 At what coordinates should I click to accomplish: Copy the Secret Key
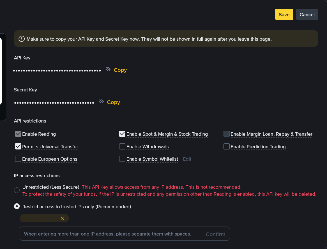pyautogui.click(x=114, y=102)
